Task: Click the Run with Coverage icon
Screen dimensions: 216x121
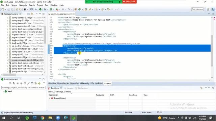Action: pyautogui.click(x=57, y=9)
